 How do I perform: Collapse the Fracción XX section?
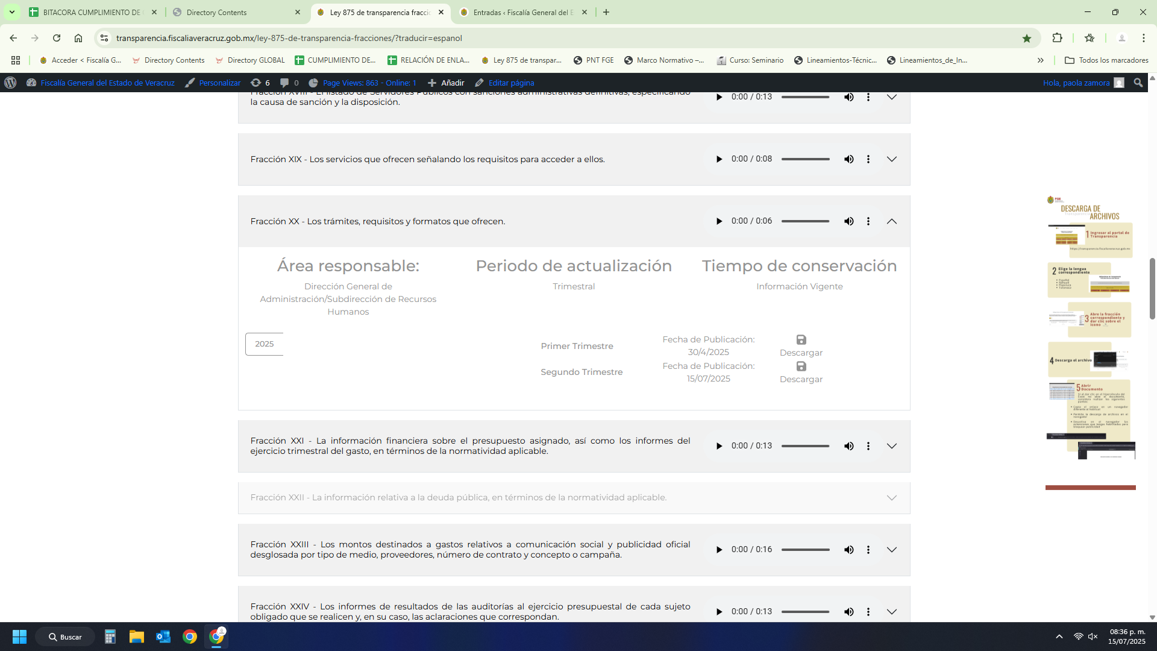coord(892,221)
